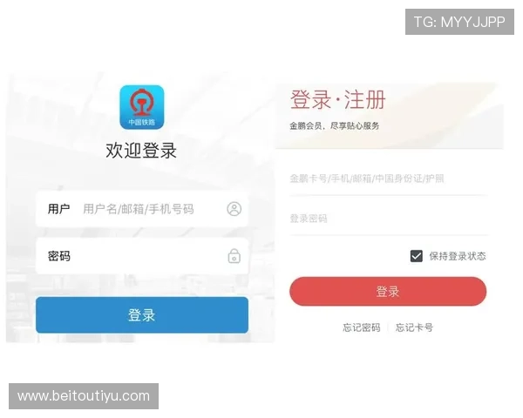Click the TG: MYYJJPP watermark box
The width and height of the screenshot is (523, 418).
coord(459,22)
